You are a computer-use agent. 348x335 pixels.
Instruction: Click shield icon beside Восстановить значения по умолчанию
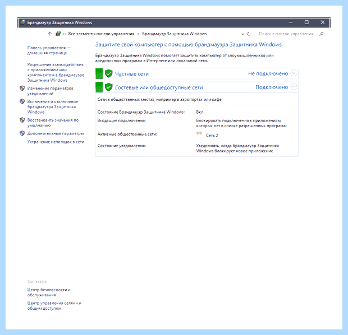[x=22, y=120]
